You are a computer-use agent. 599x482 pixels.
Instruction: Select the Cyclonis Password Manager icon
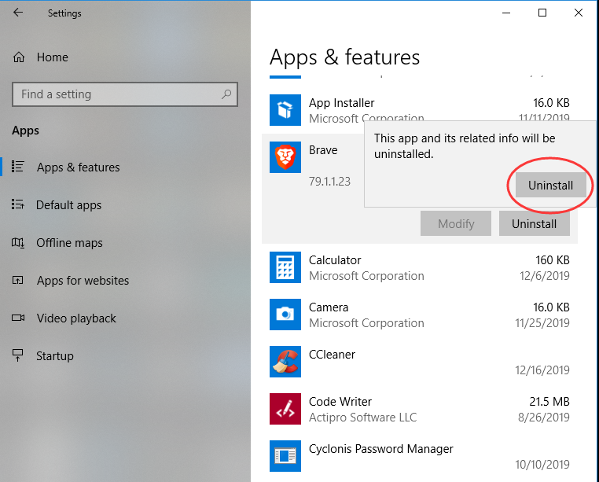pos(285,456)
